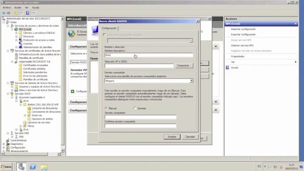This screenshot has width=304, height=171.
Task: Expand Clientes y servidores RADIUS node
Action: 17,33
